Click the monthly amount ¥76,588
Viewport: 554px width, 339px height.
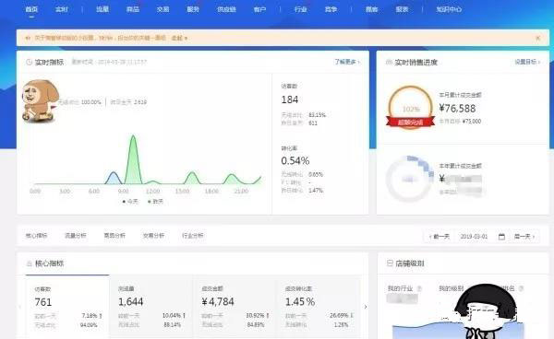(457, 108)
